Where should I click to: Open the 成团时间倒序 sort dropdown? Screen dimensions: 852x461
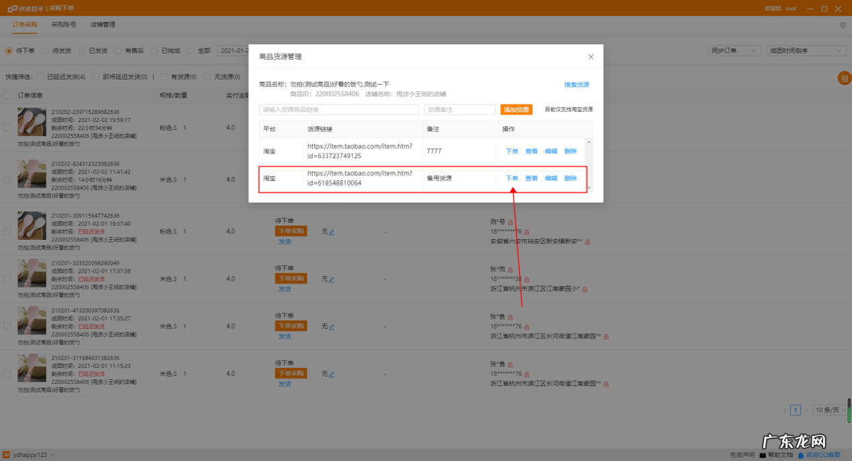coord(806,50)
